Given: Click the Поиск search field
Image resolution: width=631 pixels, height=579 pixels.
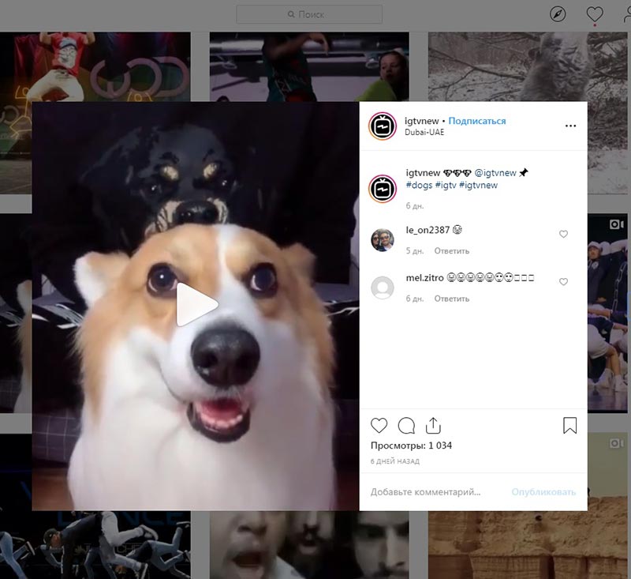Looking at the screenshot, I should [309, 14].
